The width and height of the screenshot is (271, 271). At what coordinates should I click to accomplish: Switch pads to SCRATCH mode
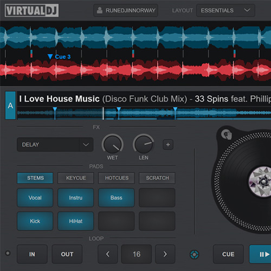click(157, 178)
